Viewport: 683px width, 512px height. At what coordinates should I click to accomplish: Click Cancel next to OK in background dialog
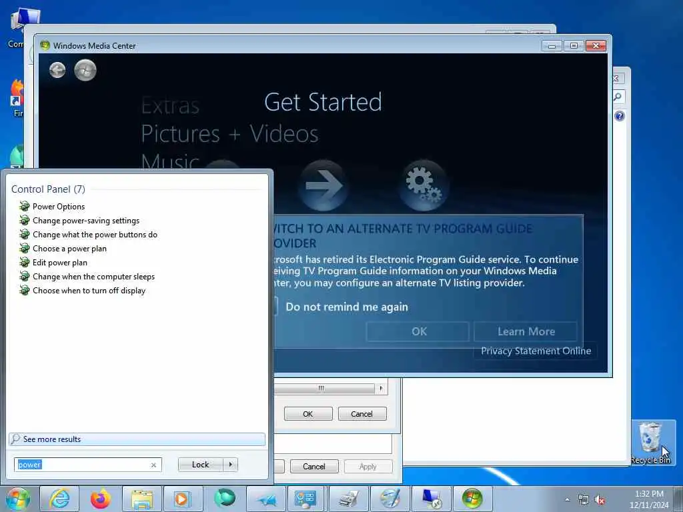tap(362, 413)
